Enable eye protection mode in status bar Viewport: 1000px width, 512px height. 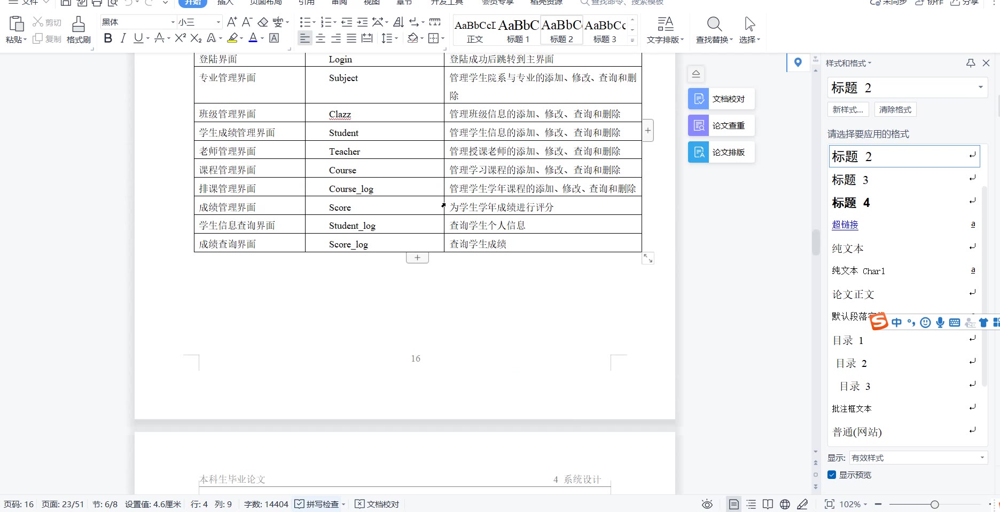coord(707,505)
